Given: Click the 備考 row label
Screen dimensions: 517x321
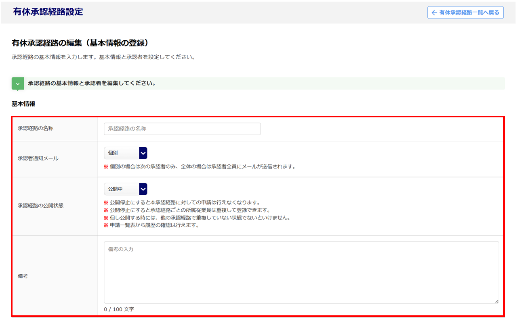Looking at the screenshot, I should pyautogui.click(x=23, y=277).
